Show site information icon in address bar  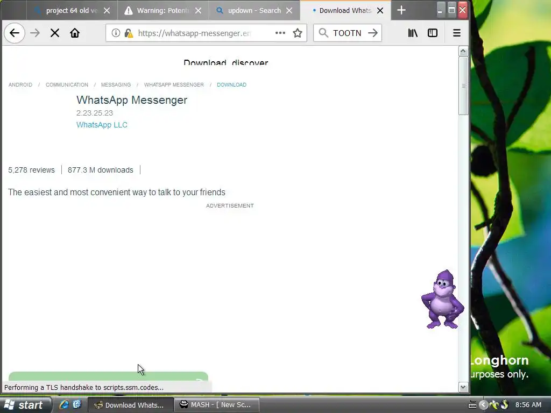coord(116,33)
